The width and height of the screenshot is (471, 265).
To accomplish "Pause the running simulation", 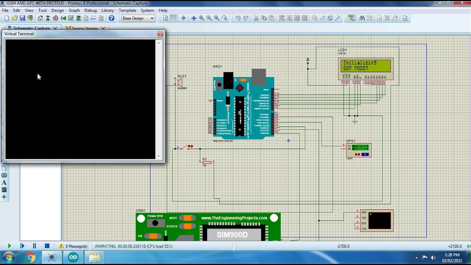I will (x=35, y=246).
